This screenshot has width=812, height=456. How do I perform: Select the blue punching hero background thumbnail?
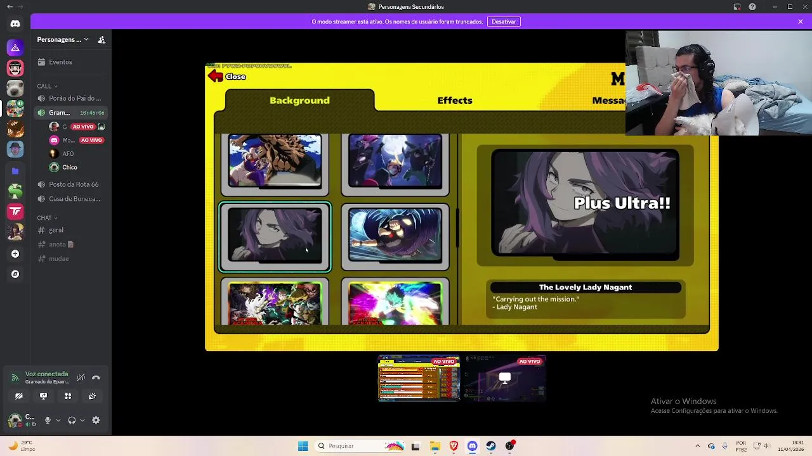(x=395, y=237)
